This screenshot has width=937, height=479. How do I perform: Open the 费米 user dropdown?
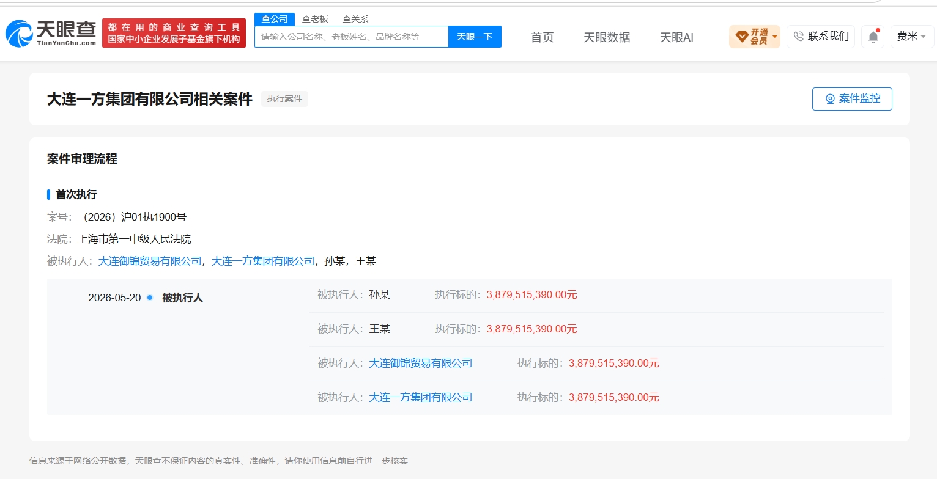(x=912, y=37)
